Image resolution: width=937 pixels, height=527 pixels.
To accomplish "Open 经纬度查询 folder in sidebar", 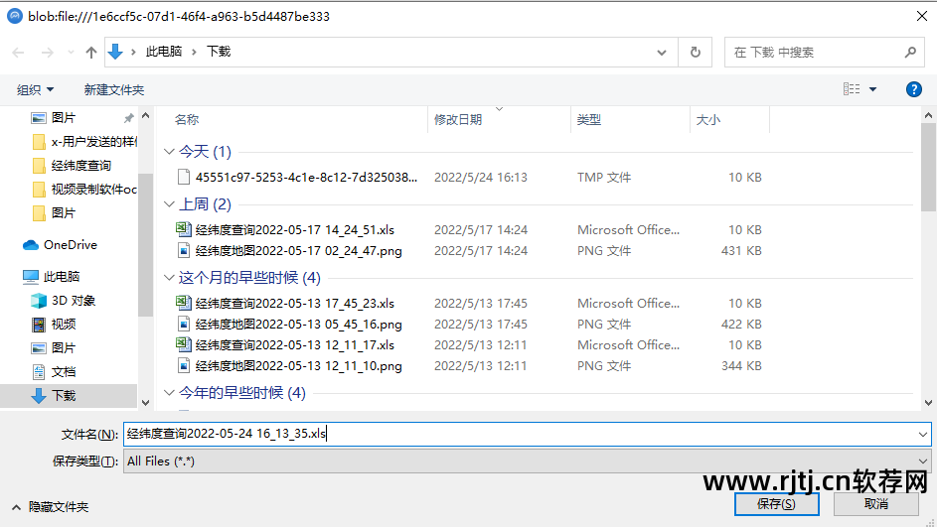I will click(x=81, y=166).
